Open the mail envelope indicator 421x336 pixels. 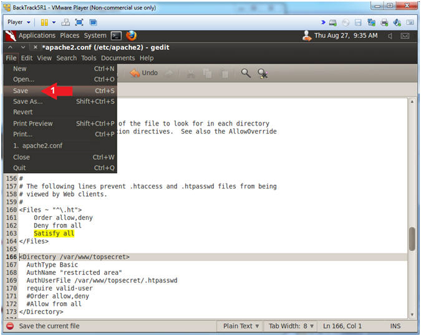[405, 36]
